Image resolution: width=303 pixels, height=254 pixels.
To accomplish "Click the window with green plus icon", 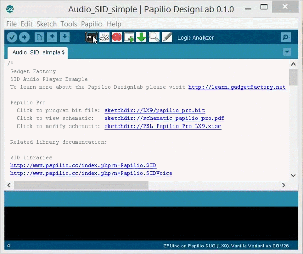I will (x=129, y=37).
